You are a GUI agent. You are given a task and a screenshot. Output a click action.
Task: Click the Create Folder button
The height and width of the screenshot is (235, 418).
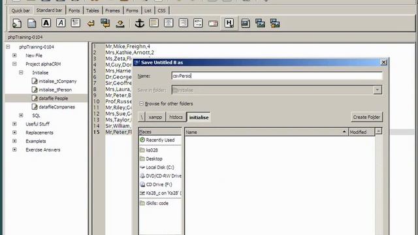click(366, 117)
